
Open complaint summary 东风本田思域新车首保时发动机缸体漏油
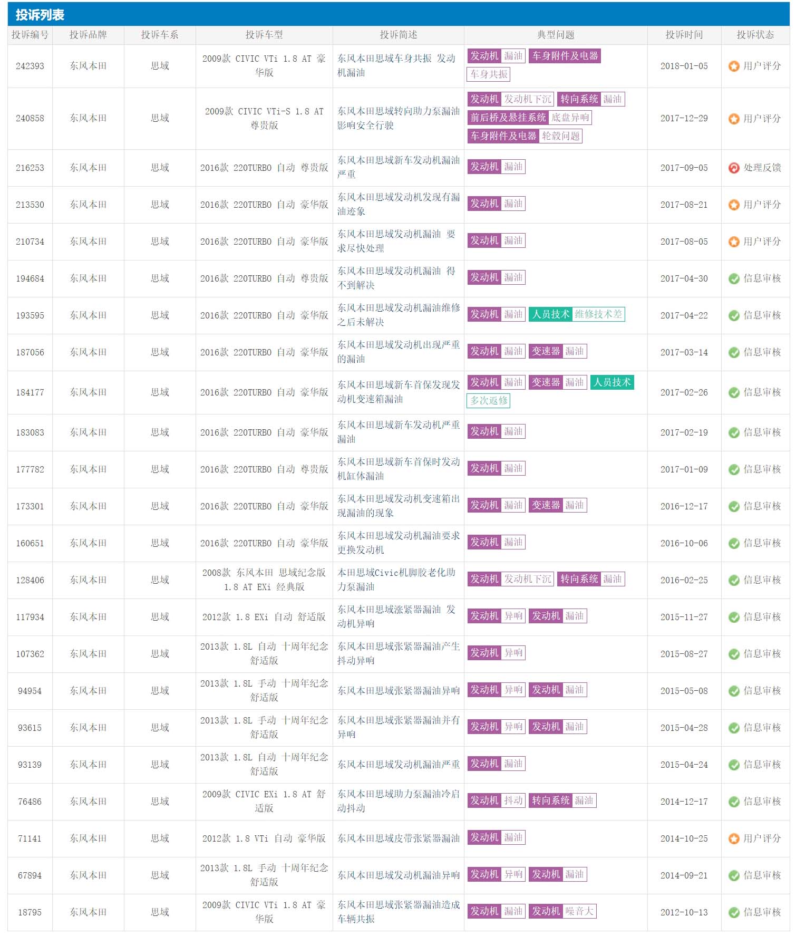click(399, 469)
